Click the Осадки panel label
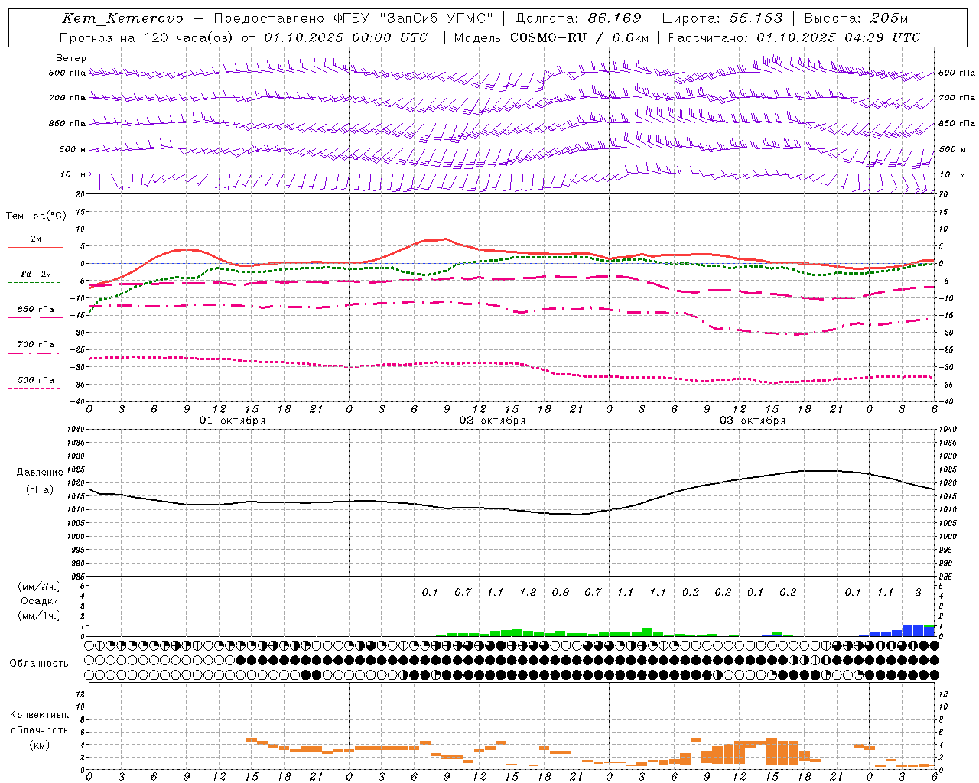 [x=39, y=601]
